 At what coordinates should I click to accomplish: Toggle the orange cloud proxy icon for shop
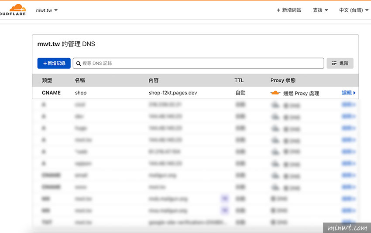275,93
